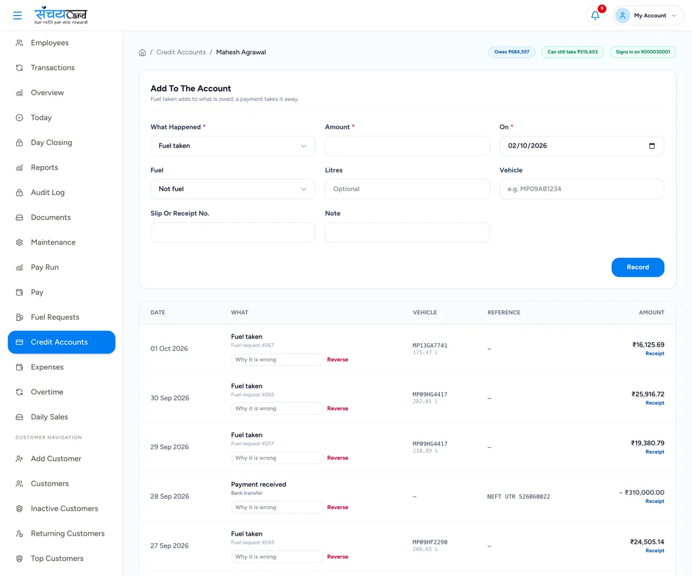The width and height of the screenshot is (692, 576).
Task: Open the date picker calendar icon
Action: pyautogui.click(x=652, y=146)
